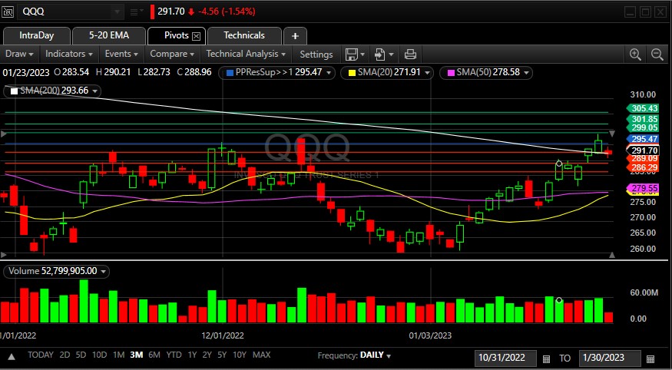Open the start date calendar picker
This screenshot has height=370, width=672.
tap(546, 358)
